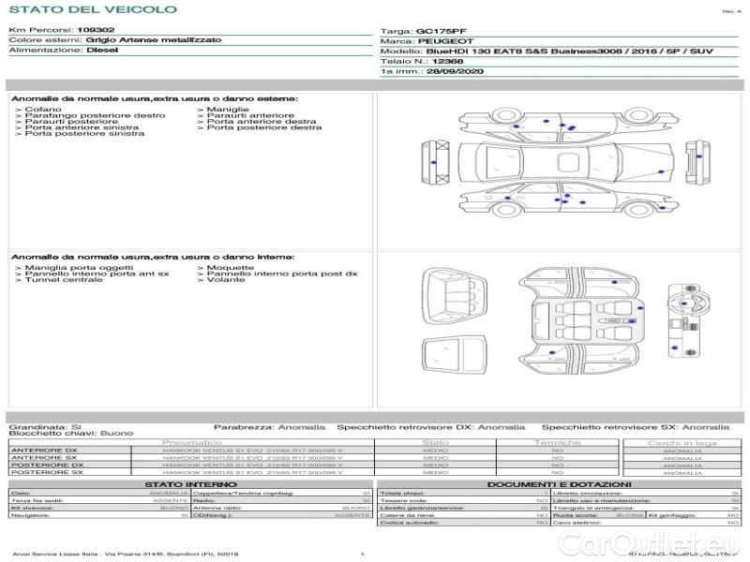Click first registration date 28/09/2020
The height and width of the screenshot is (562, 750).
[455, 72]
